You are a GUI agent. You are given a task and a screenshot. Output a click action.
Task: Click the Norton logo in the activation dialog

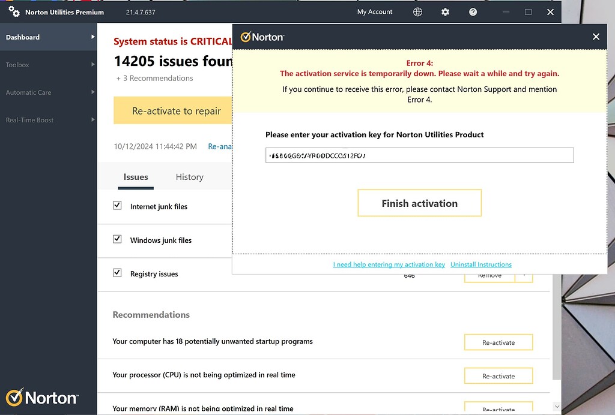click(x=262, y=37)
